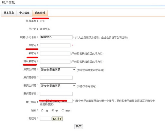Click the 电子邮箱 email field

coord(56,101)
